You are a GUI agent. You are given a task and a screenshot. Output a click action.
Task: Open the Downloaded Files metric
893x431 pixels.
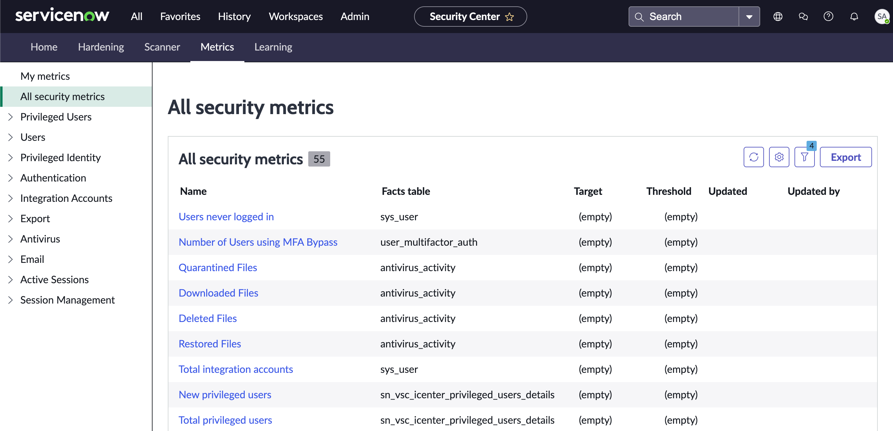tap(218, 293)
